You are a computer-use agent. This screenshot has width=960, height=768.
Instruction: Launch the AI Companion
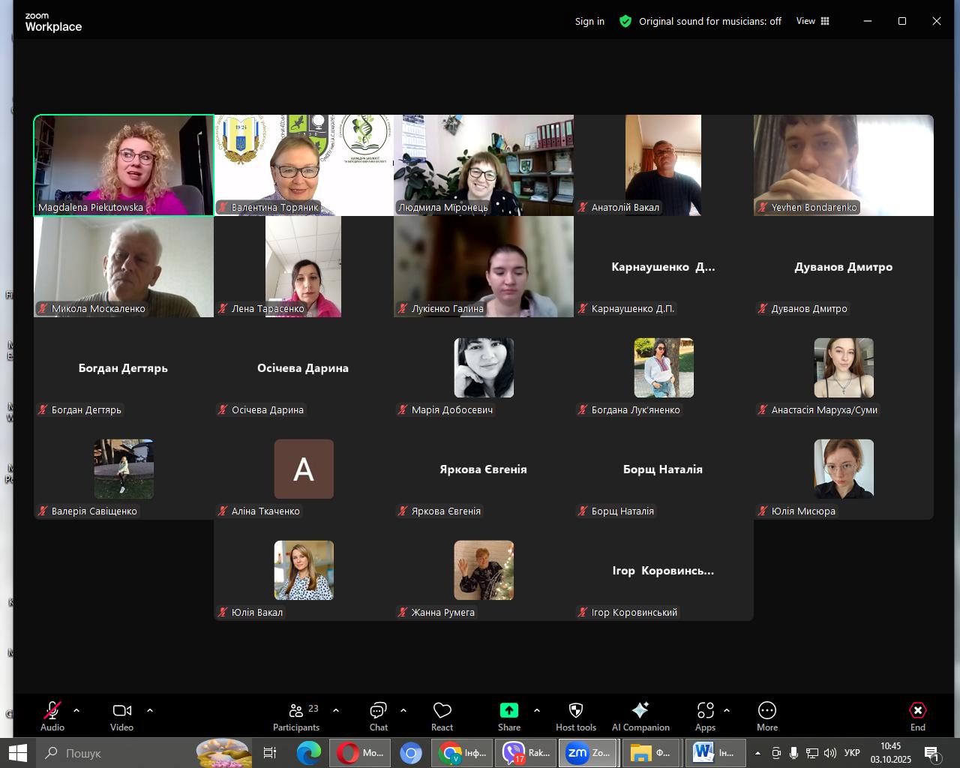[x=640, y=716]
